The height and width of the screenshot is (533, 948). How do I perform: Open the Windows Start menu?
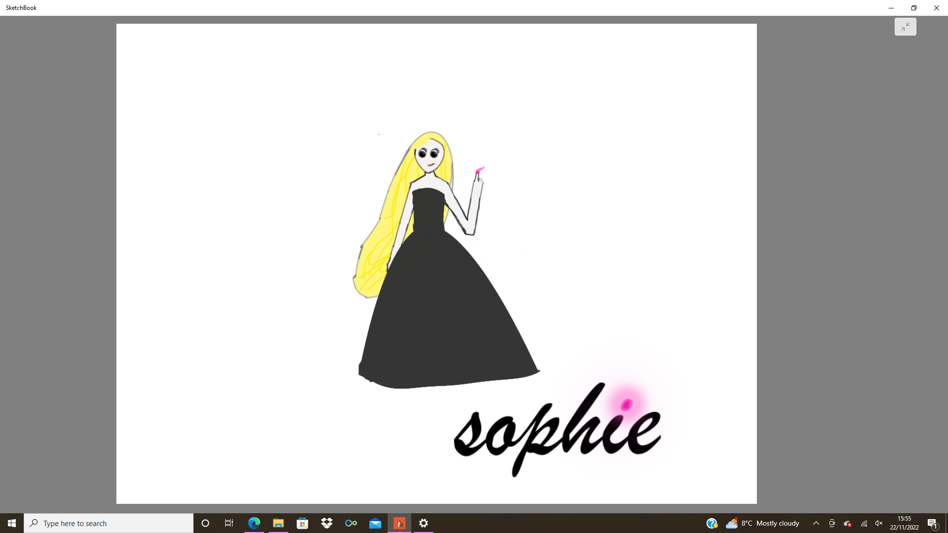click(x=12, y=523)
